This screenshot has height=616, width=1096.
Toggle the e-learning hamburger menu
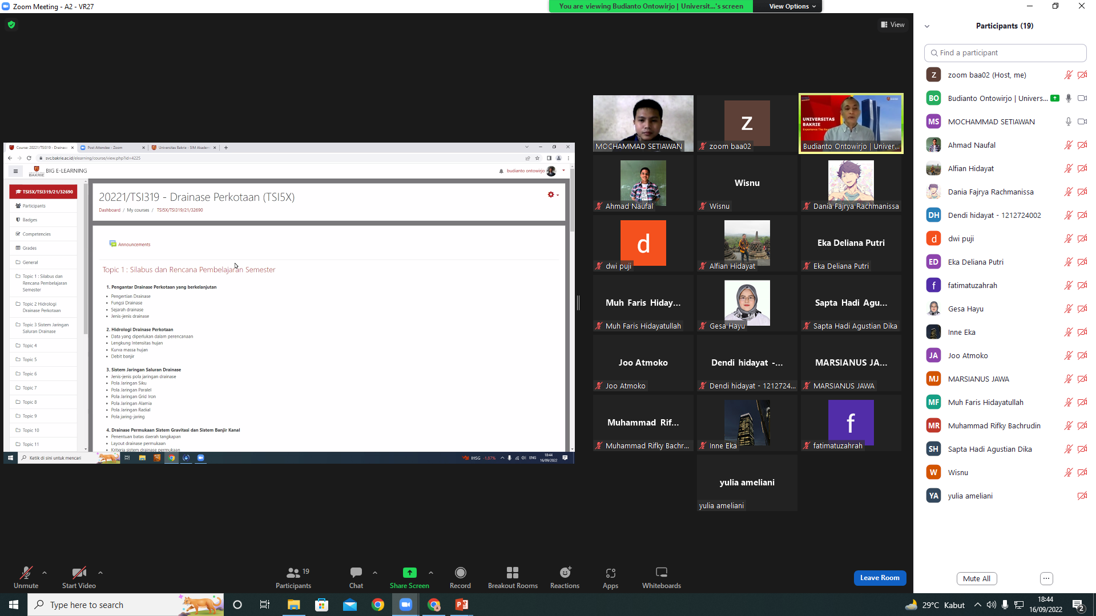pos(16,171)
